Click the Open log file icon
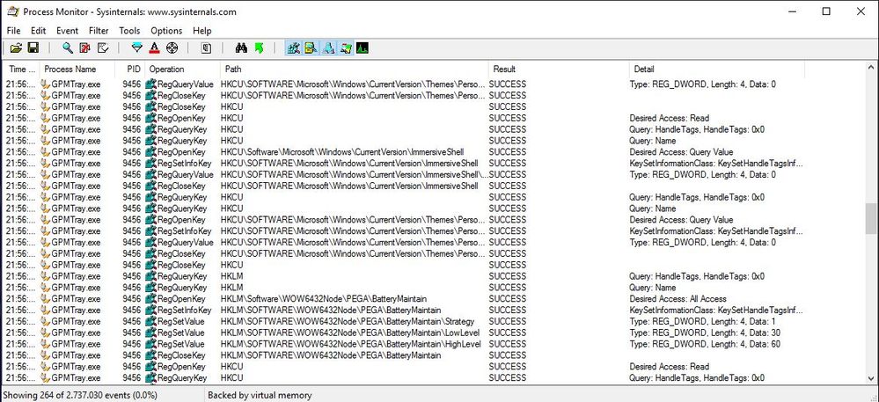Viewport: 879px width, 402px height. (x=16, y=48)
